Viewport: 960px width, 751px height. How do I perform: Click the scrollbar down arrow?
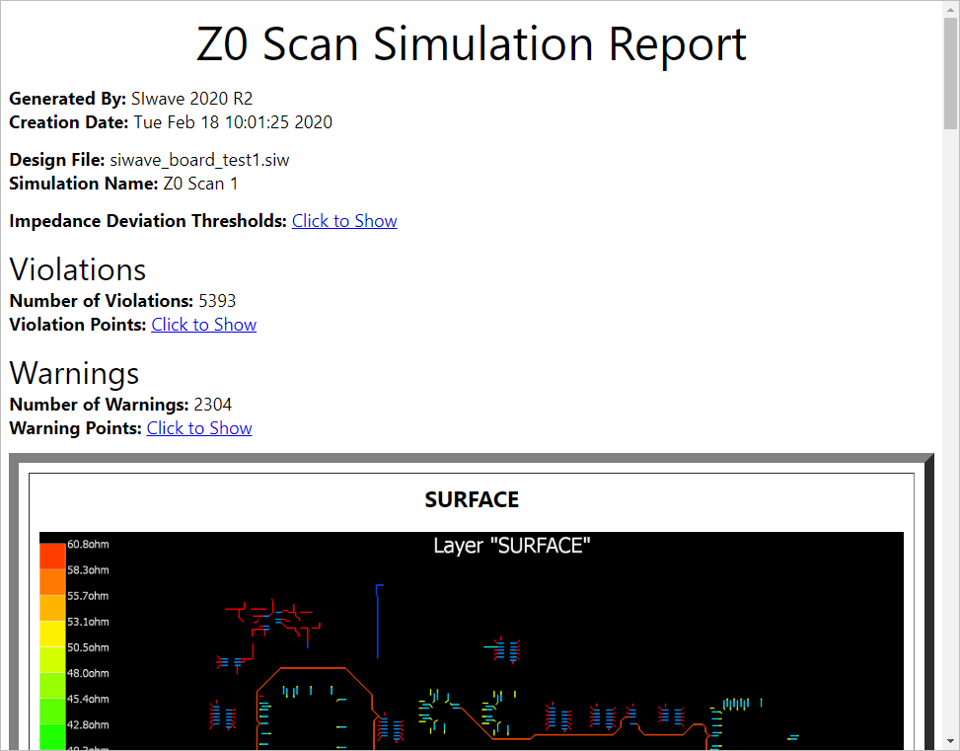950,741
